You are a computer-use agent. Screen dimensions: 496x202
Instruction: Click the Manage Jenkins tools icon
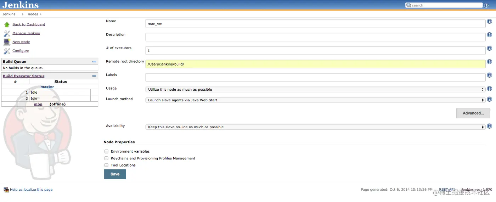click(7, 33)
